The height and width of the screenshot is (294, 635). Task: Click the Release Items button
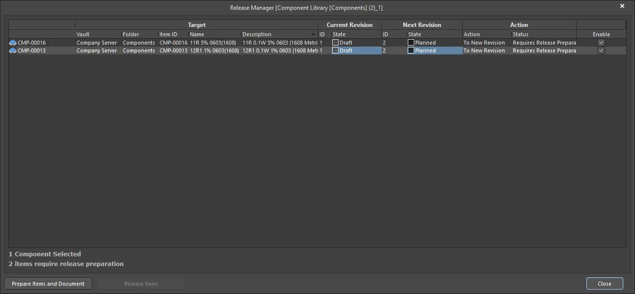coord(141,284)
